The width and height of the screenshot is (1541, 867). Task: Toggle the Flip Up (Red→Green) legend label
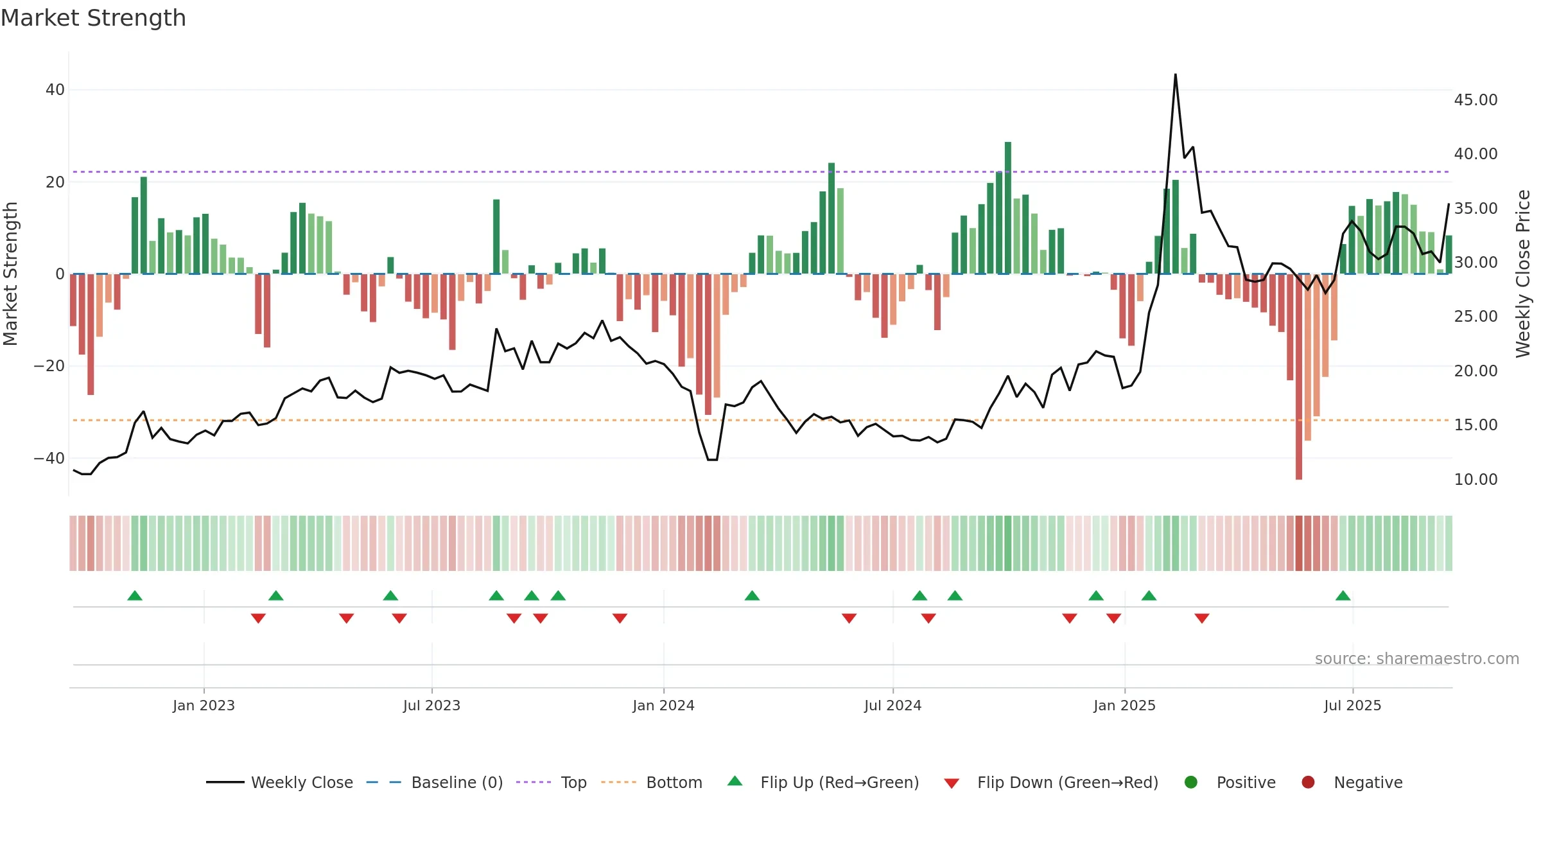(x=840, y=782)
